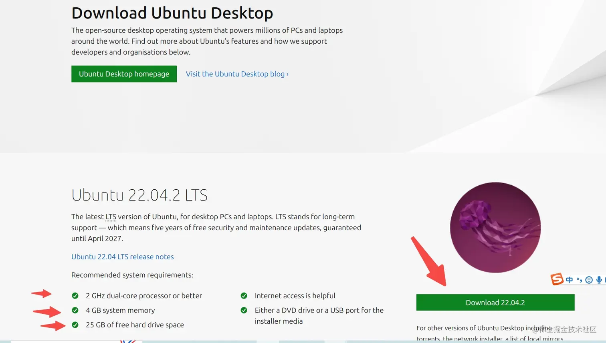606x343 pixels.
Task: Click checkmark beside Internet access item
Action: pyautogui.click(x=244, y=296)
